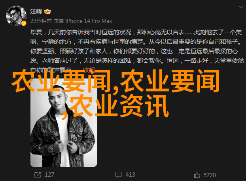Click the 来自 source label
Image resolution: width=246 pixels, height=181 pixels.
coord(59,21)
